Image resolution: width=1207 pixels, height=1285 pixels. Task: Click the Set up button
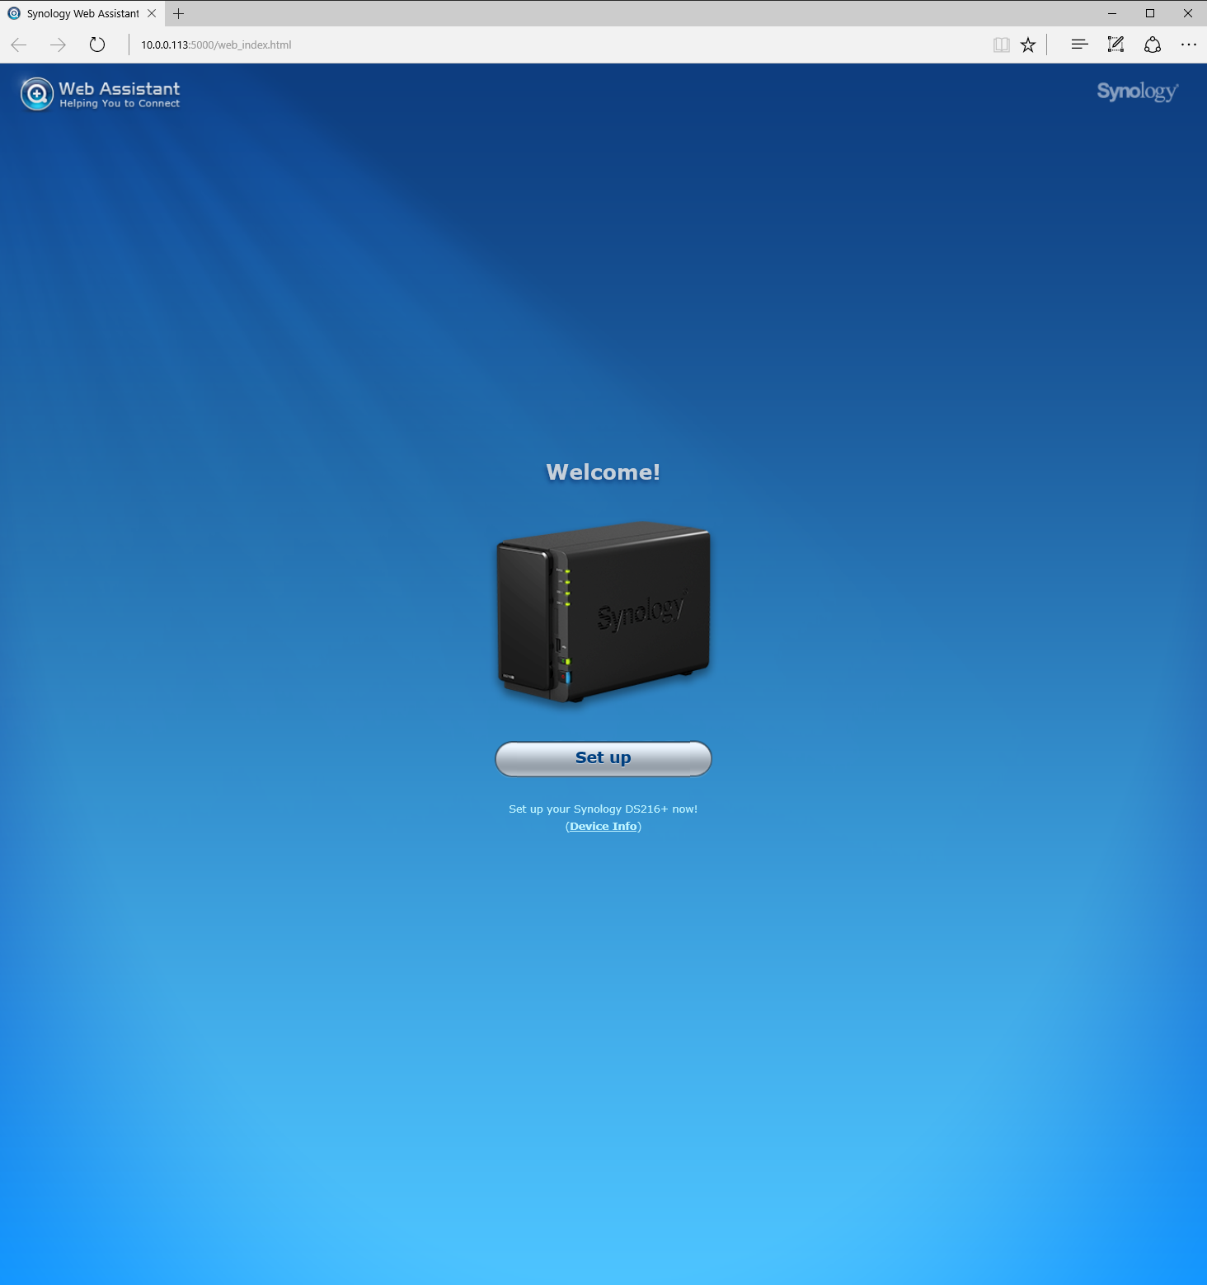[603, 758]
